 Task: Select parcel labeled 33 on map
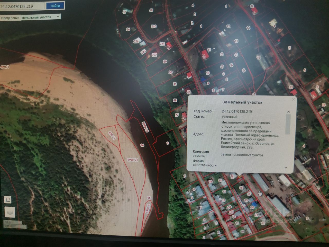291,87
